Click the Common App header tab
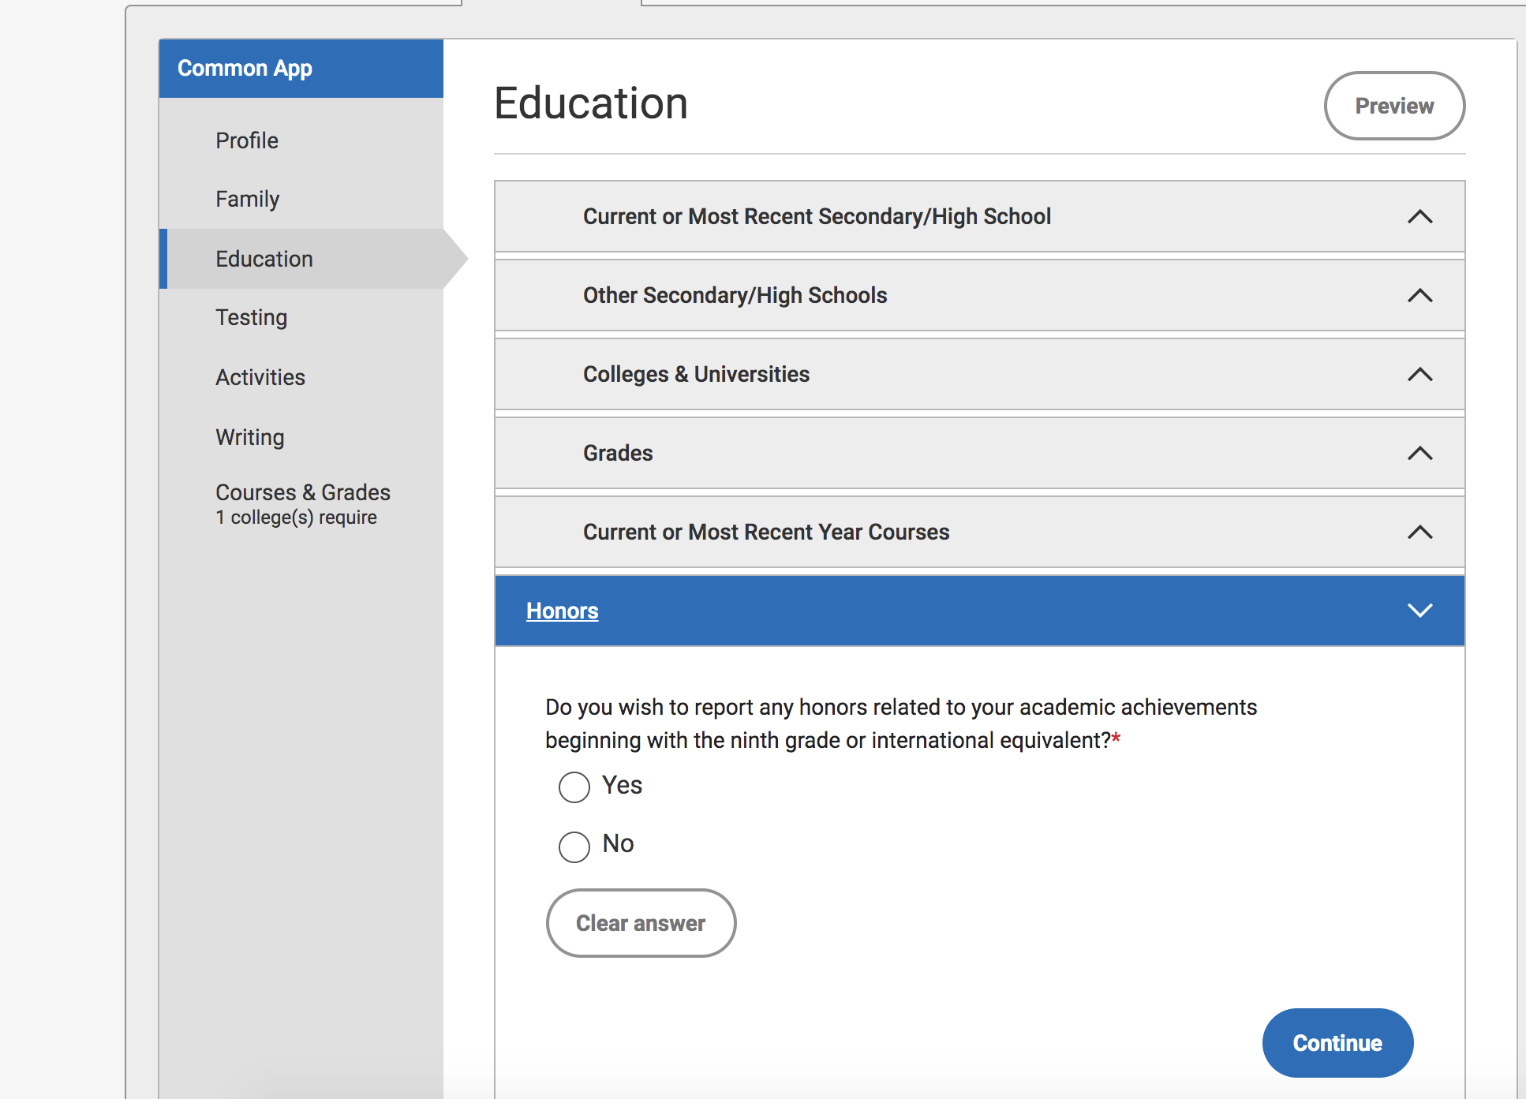 pyautogui.click(x=301, y=69)
